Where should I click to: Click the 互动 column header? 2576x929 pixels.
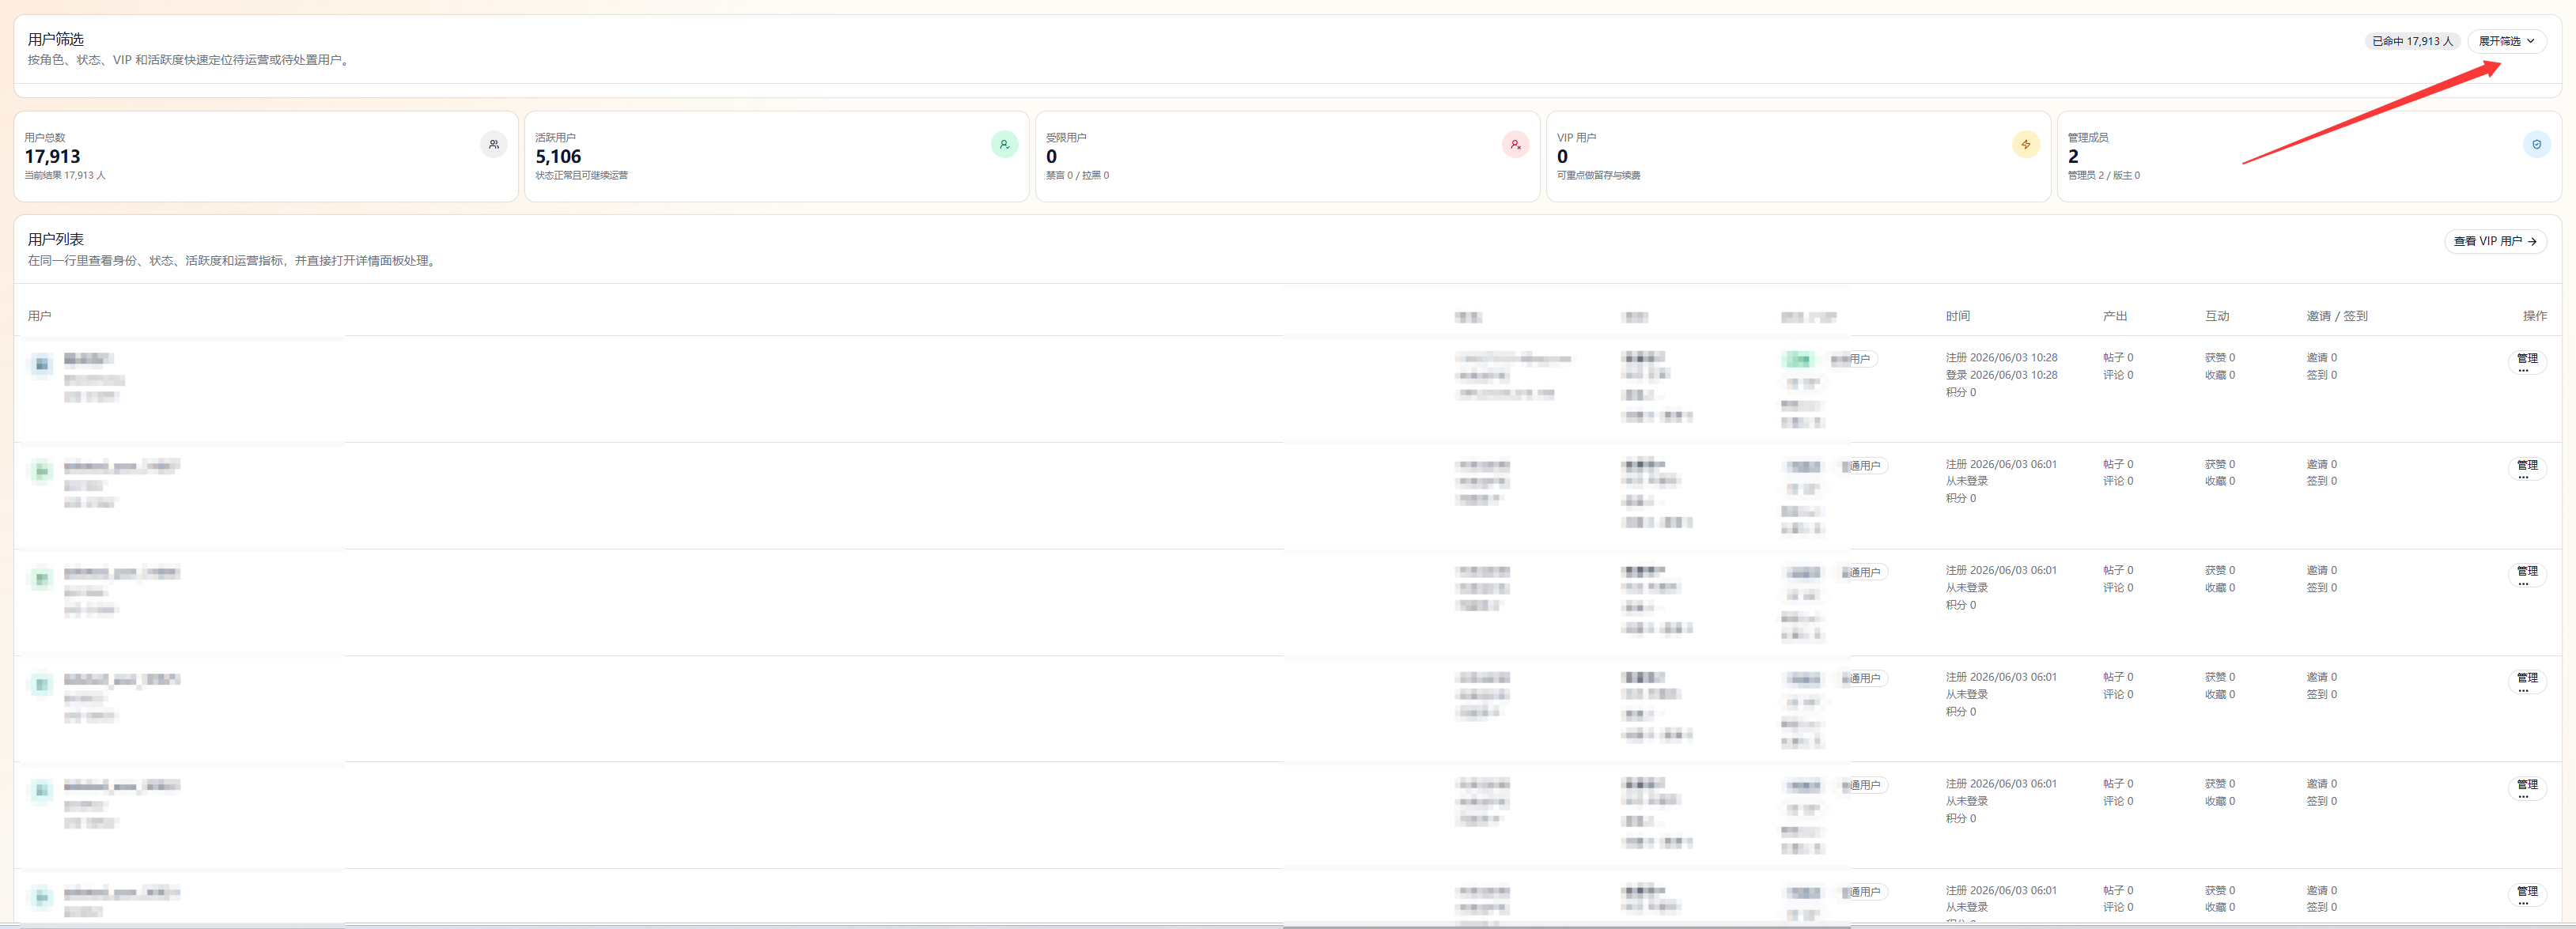[2217, 316]
